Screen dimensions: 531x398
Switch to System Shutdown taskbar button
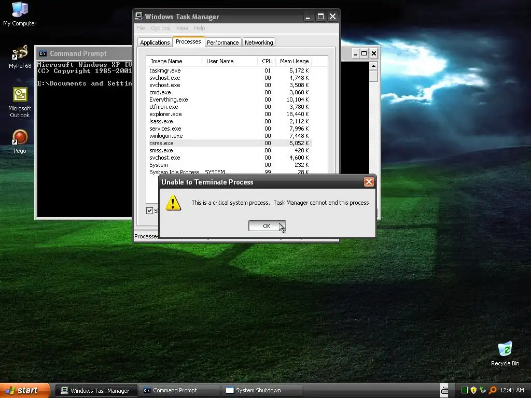pos(262,391)
